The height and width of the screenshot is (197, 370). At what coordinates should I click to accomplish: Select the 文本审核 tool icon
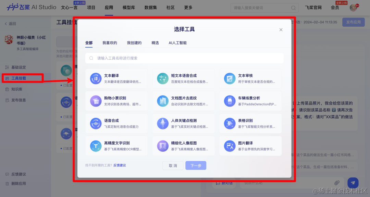(x=230, y=78)
